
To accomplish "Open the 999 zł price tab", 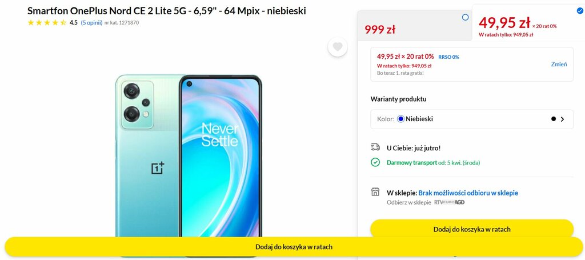I will pos(415,25).
